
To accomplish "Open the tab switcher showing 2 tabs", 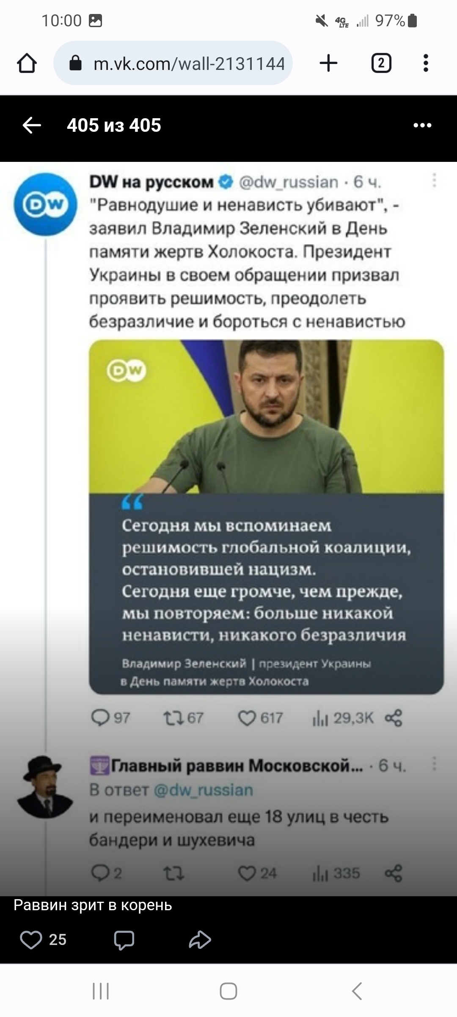I will [x=381, y=64].
